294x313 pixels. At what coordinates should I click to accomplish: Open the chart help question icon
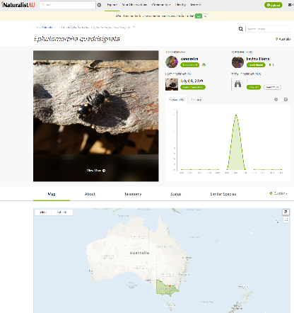pyautogui.click(x=286, y=99)
